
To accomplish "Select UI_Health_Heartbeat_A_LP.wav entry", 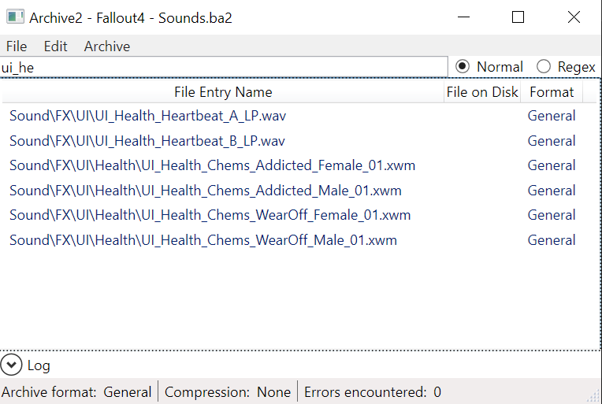I will tap(148, 116).
